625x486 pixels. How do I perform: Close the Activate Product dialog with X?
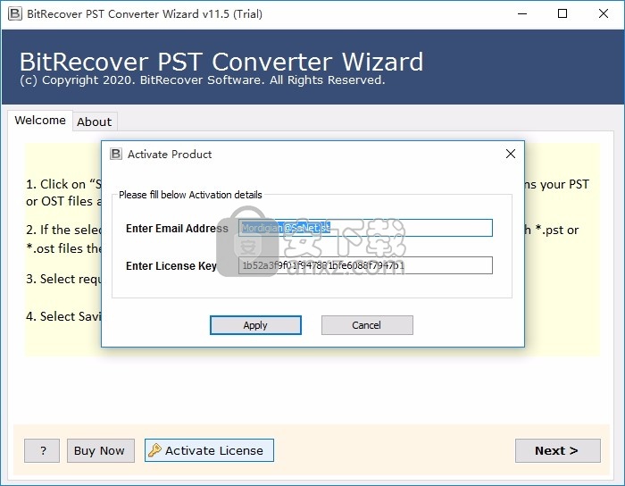(x=511, y=154)
